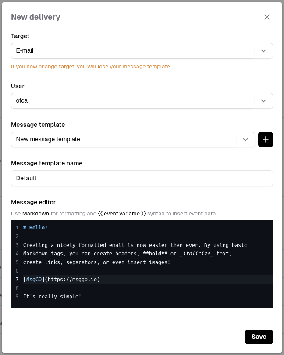Screen dimensions: 284x355
Task: Click the plus icon to add template
Action: 266,140
